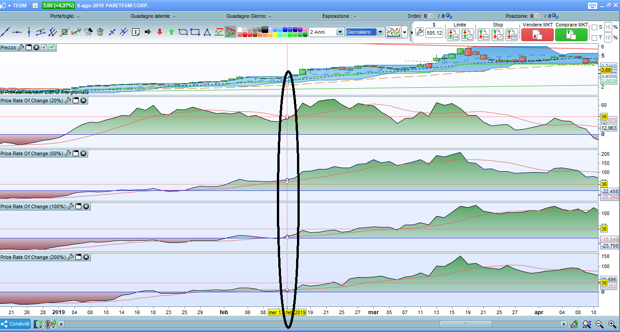Click the Comprare MKT buy button
Screen dimensions: 620x332
coord(571,35)
